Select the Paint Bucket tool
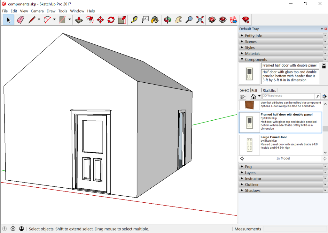This screenshot has height=233, width=328. [155, 19]
